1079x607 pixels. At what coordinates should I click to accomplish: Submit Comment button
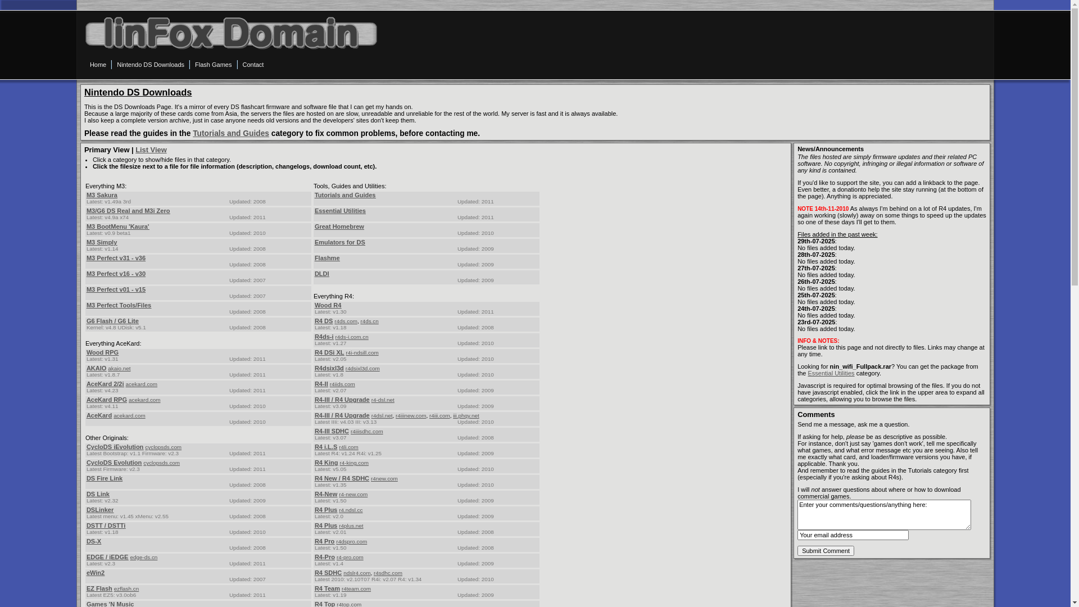(826, 551)
